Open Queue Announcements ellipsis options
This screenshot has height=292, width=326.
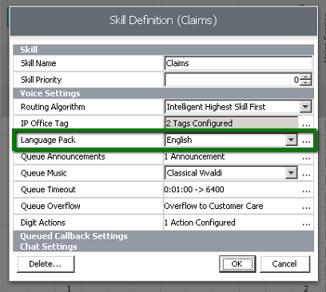click(306, 157)
